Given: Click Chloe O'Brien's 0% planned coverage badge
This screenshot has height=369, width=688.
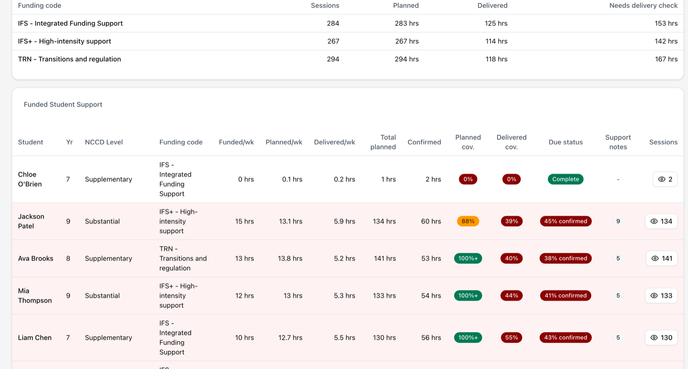Looking at the screenshot, I should tap(468, 179).
